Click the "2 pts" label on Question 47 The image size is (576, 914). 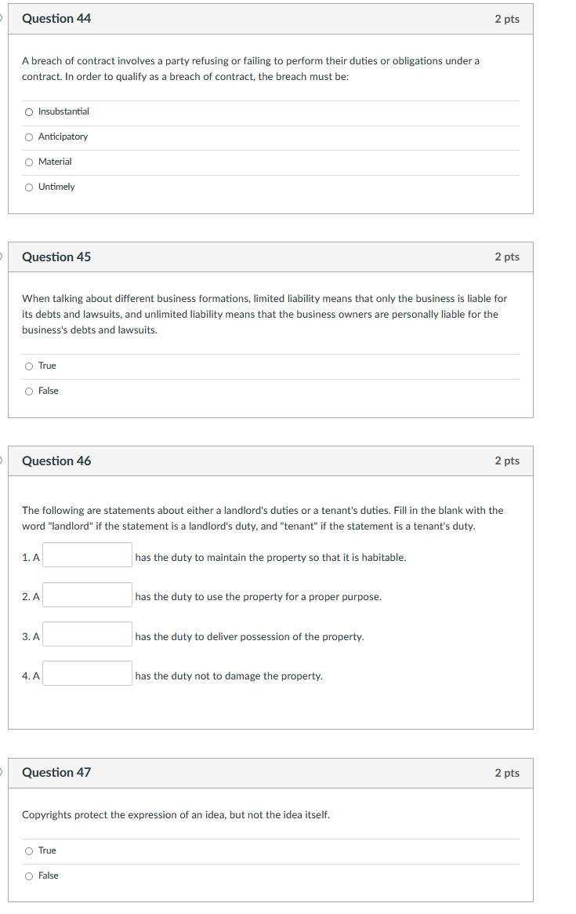click(508, 773)
